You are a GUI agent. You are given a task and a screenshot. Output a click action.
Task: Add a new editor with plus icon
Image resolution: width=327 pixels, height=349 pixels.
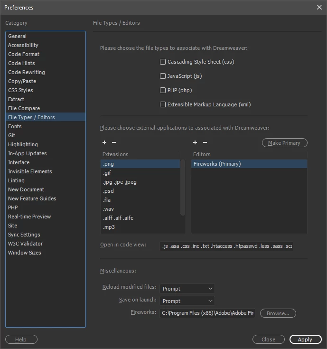(x=195, y=142)
